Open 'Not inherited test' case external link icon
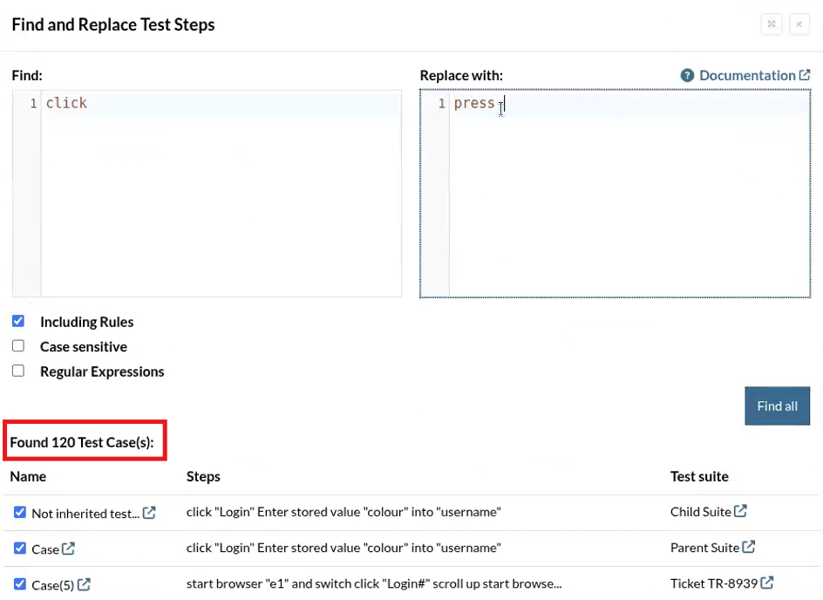Viewport: 823px width, 600px height. tap(149, 513)
